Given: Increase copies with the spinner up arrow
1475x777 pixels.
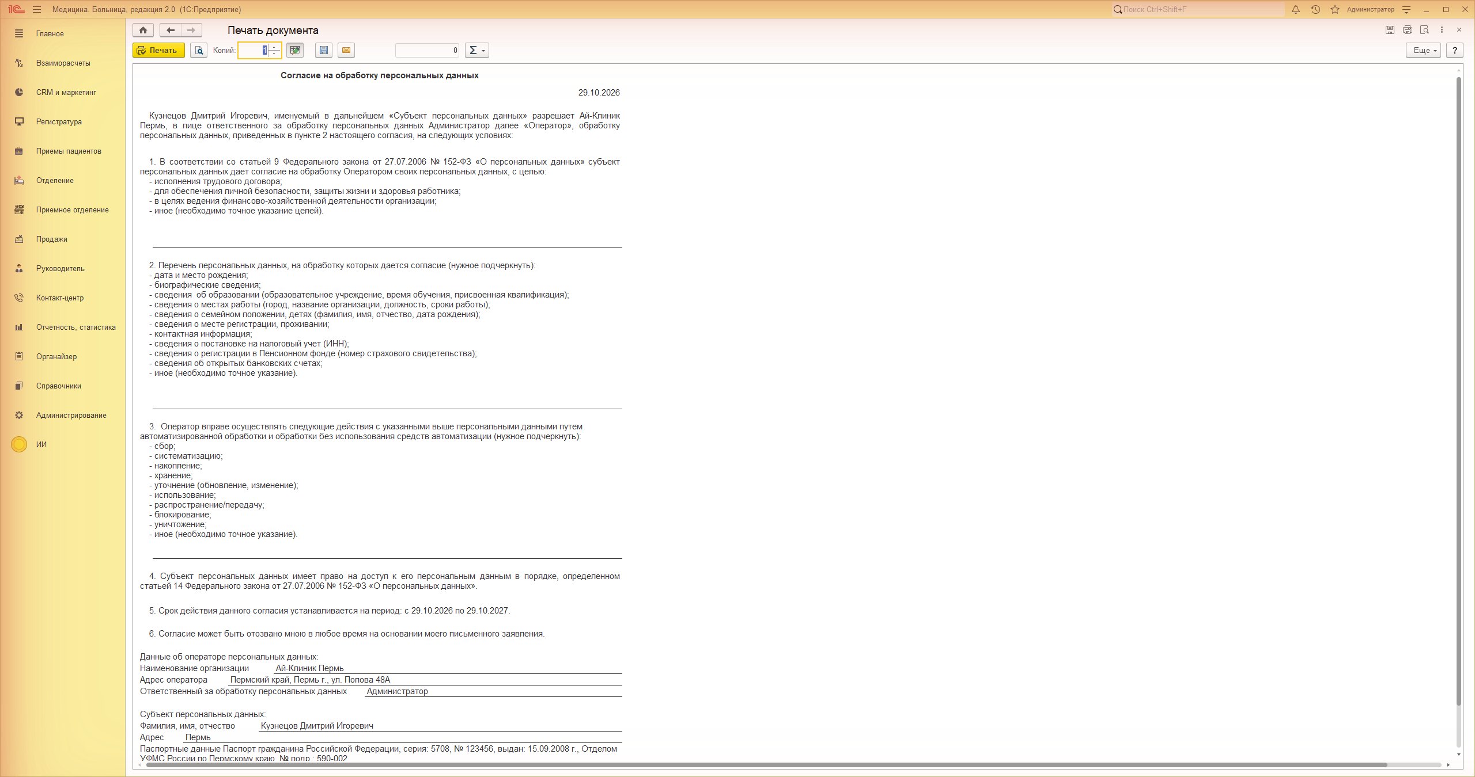Looking at the screenshot, I should [x=274, y=47].
